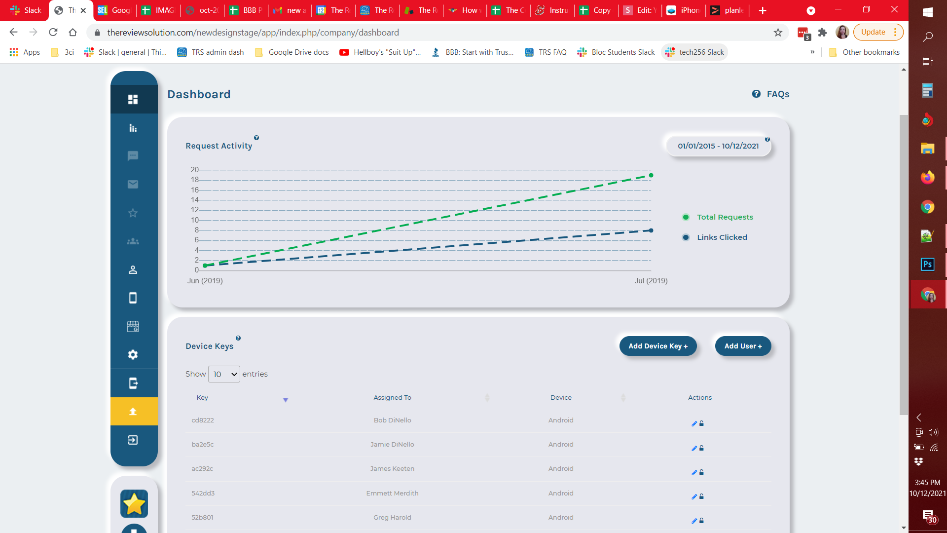Click the Add Device Key + button
This screenshot has width=947, height=533.
coord(657,346)
